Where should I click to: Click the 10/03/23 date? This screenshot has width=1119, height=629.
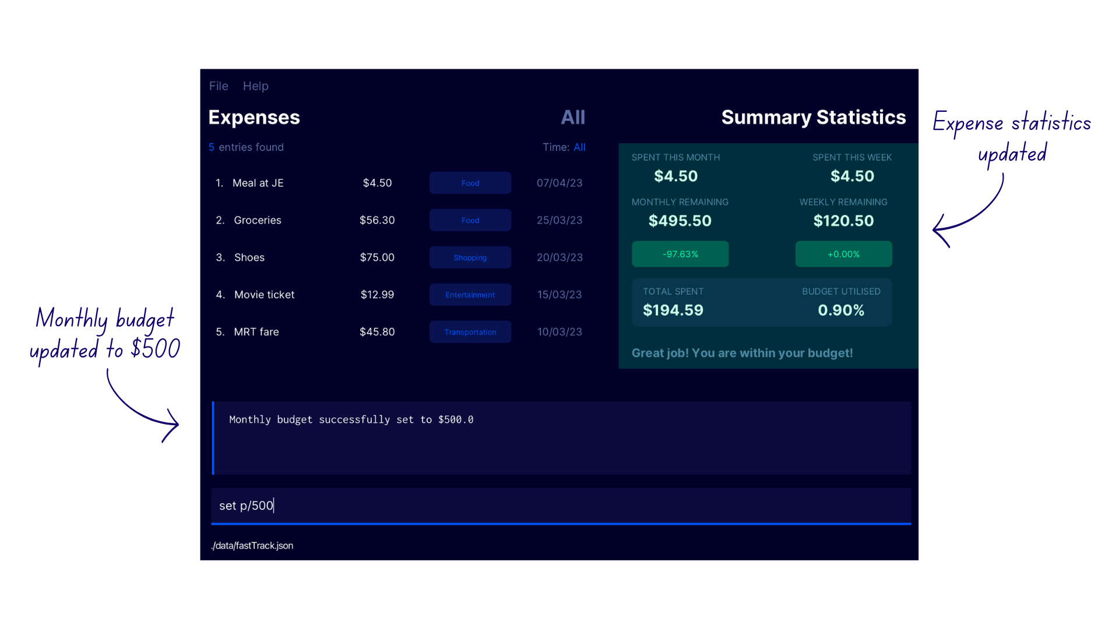click(559, 332)
